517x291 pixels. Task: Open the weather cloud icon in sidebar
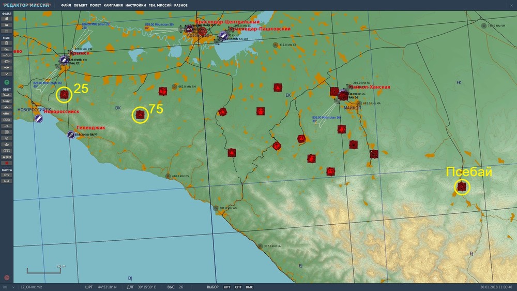click(x=7, y=49)
